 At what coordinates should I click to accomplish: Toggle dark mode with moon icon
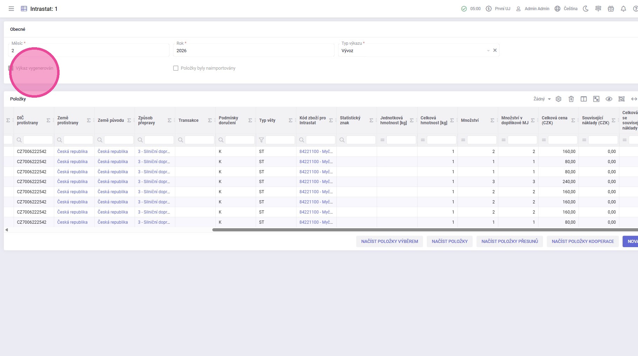point(585,9)
